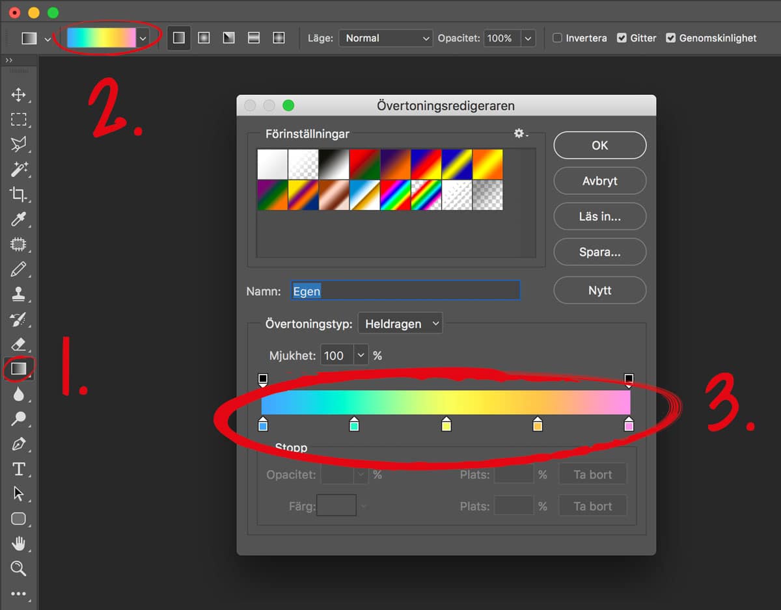
Task: Select the Polygonal Lasso tool
Action: [18, 144]
